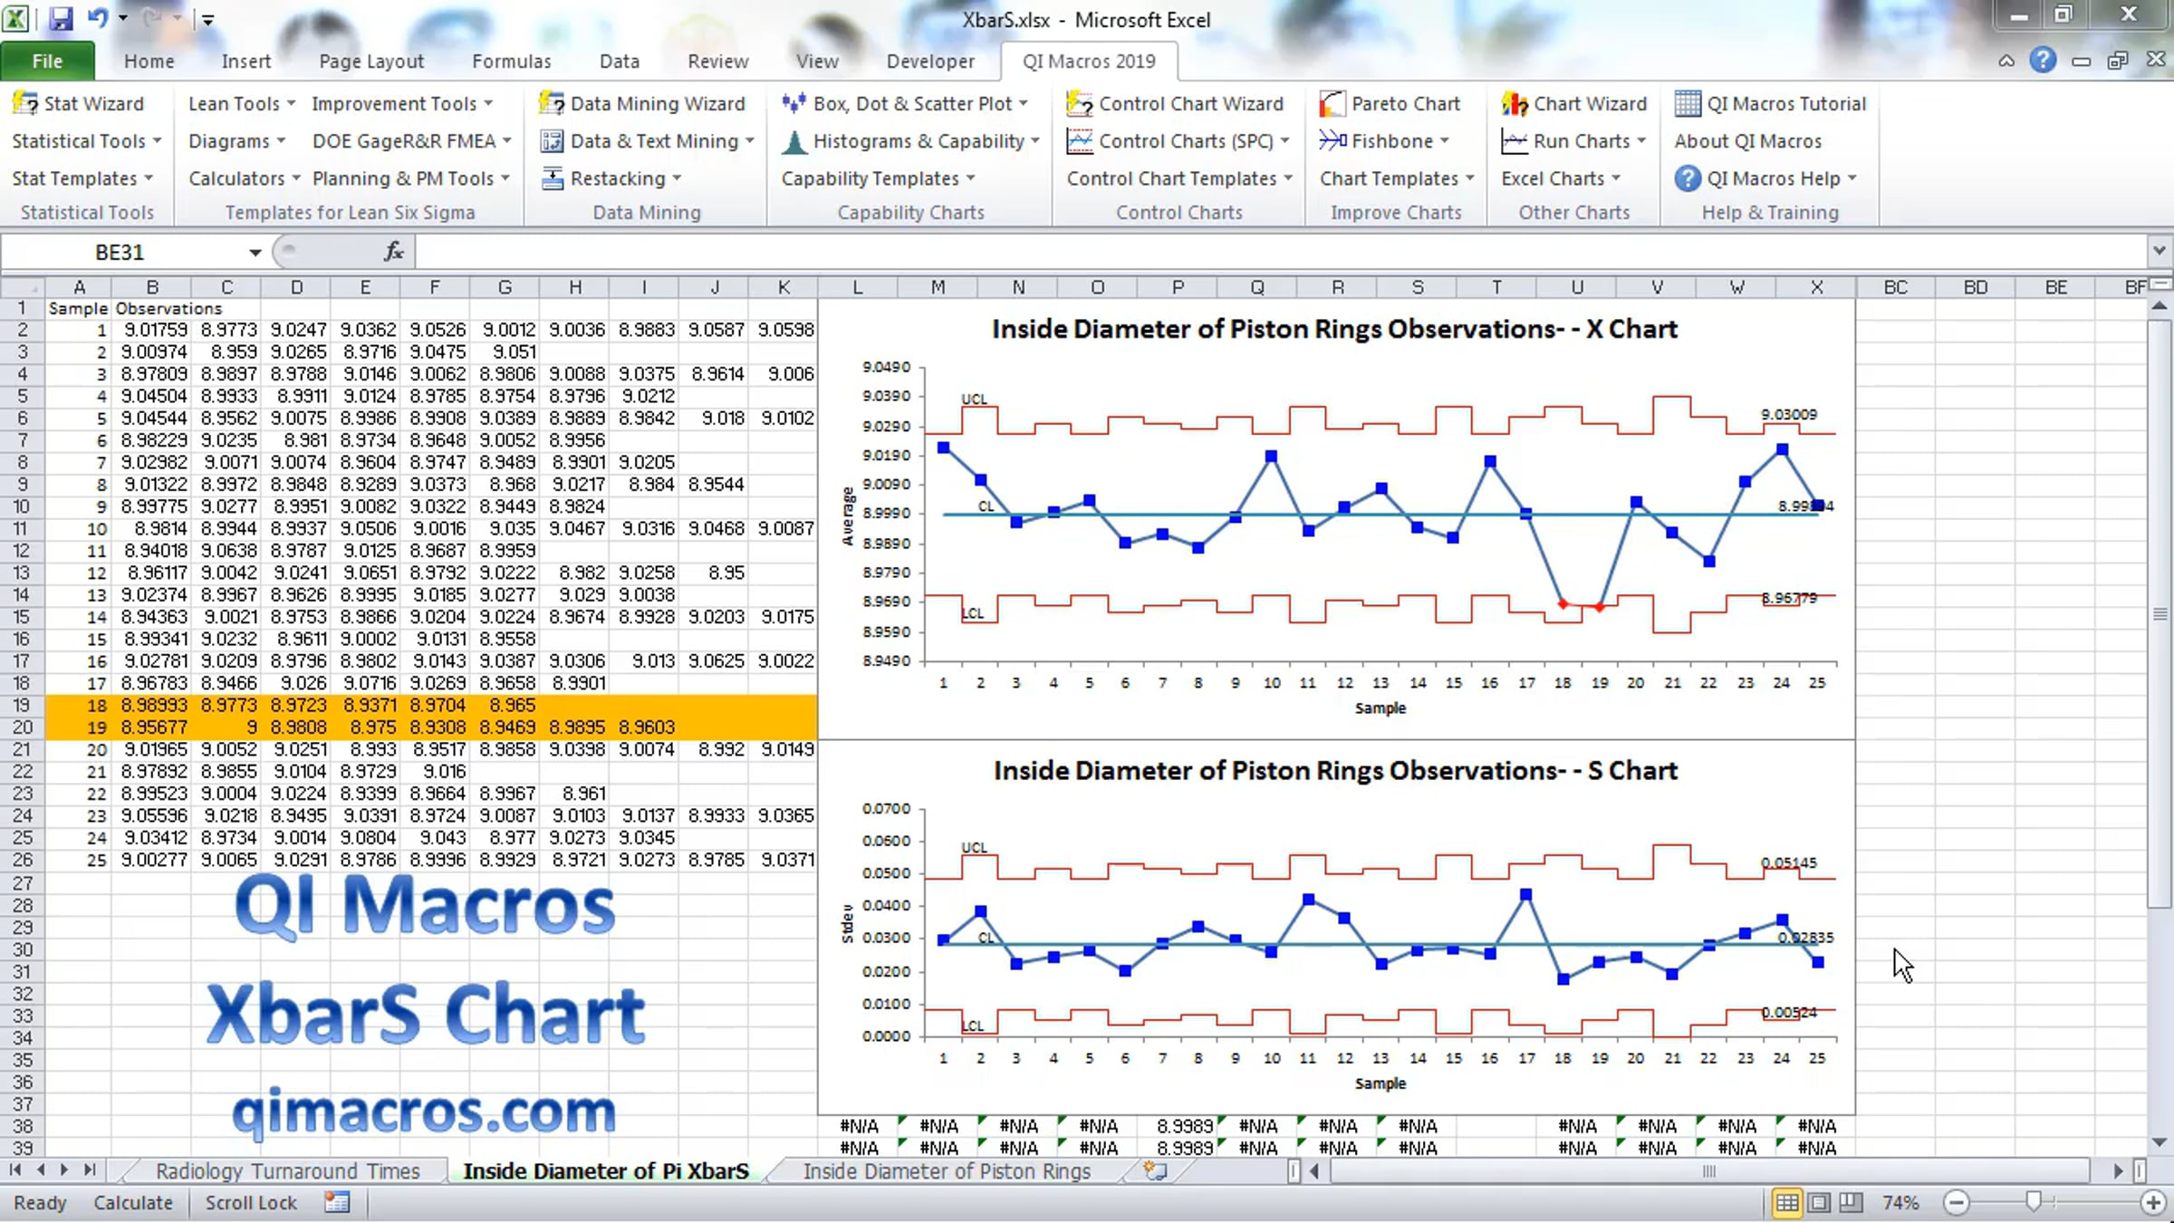The height and width of the screenshot is (1223, 2174).
Task: Switch to Page Layout view button
Action: [x=1818, y=1202]
